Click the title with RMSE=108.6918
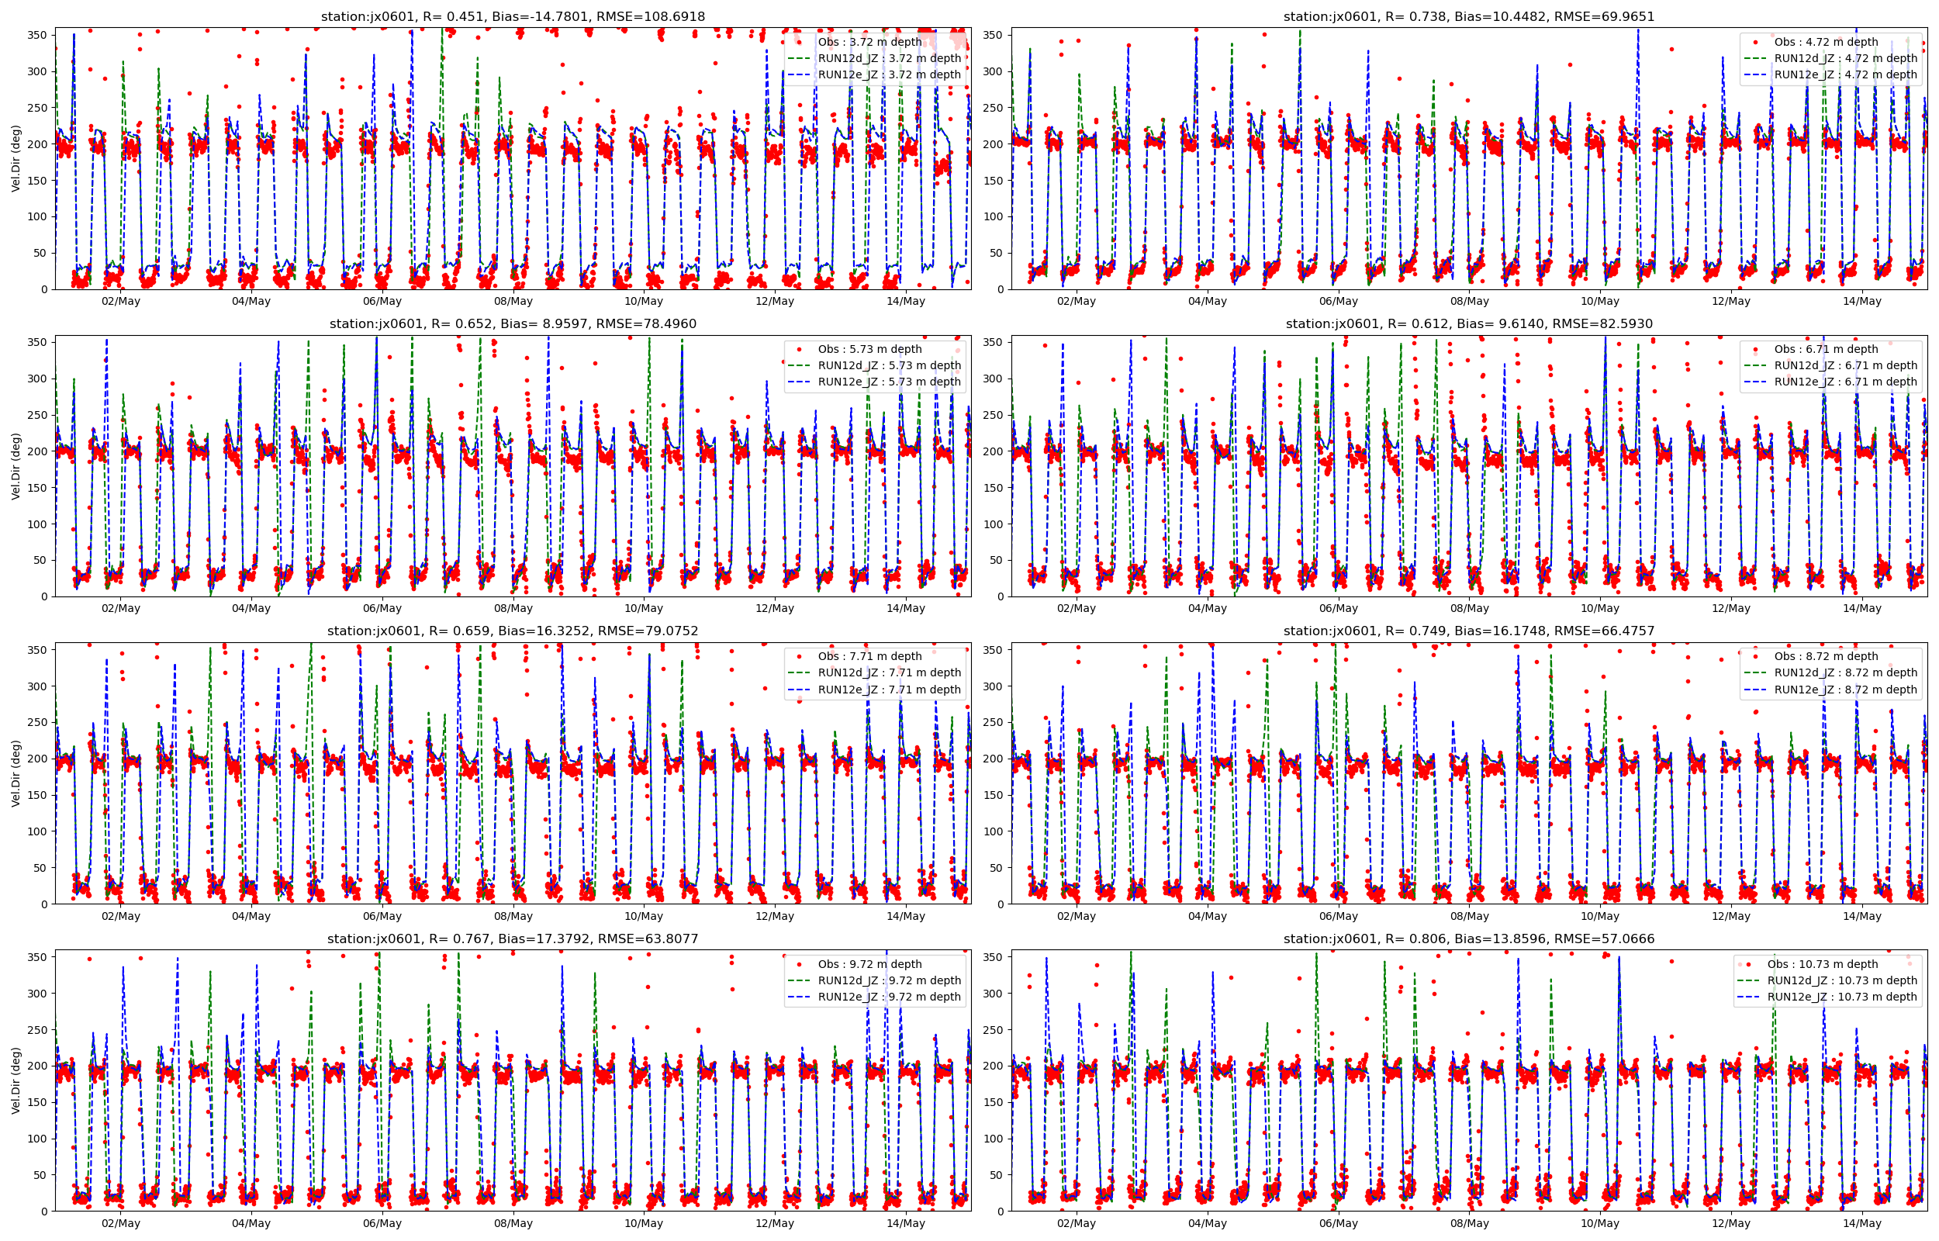The image size is (1939, 1241). 513,16
